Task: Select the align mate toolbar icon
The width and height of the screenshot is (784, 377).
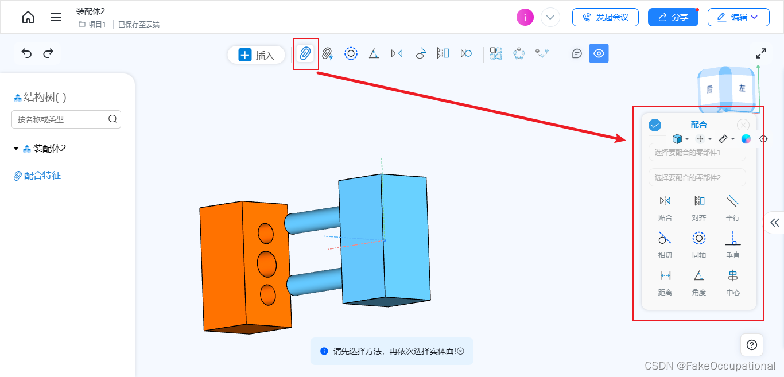Action: [443, 53]
